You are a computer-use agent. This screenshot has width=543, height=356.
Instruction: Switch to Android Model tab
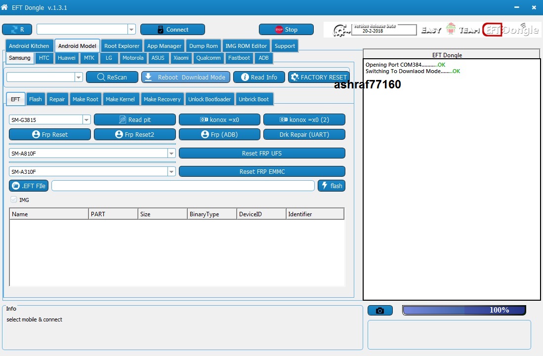point(77,45)
